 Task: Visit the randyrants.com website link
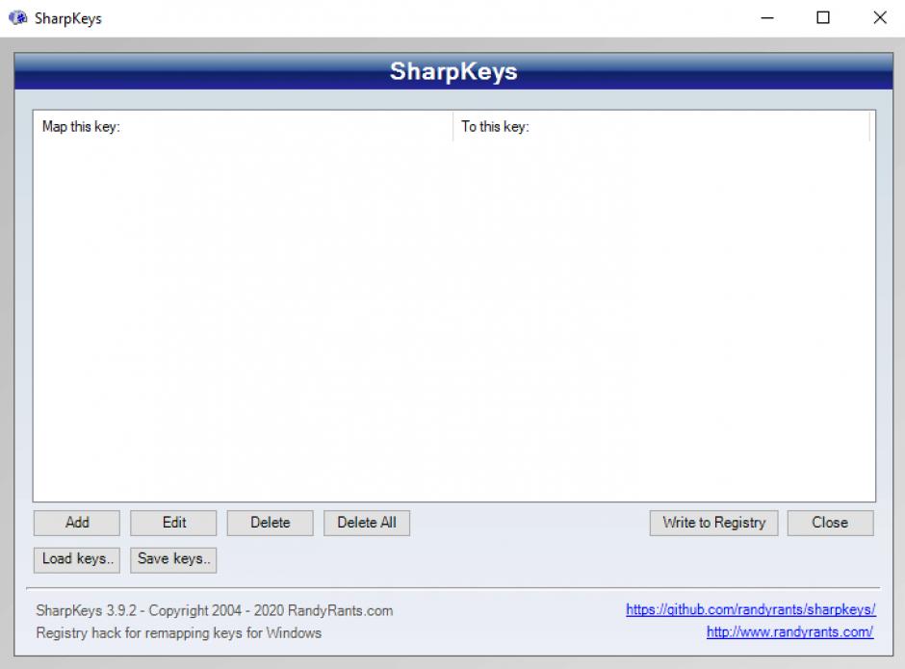[789, 632]
